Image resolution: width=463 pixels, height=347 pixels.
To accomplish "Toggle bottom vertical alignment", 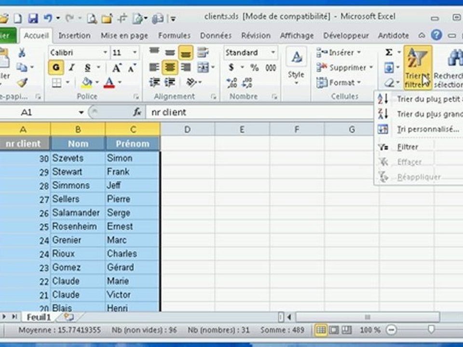I will (186, 53).
